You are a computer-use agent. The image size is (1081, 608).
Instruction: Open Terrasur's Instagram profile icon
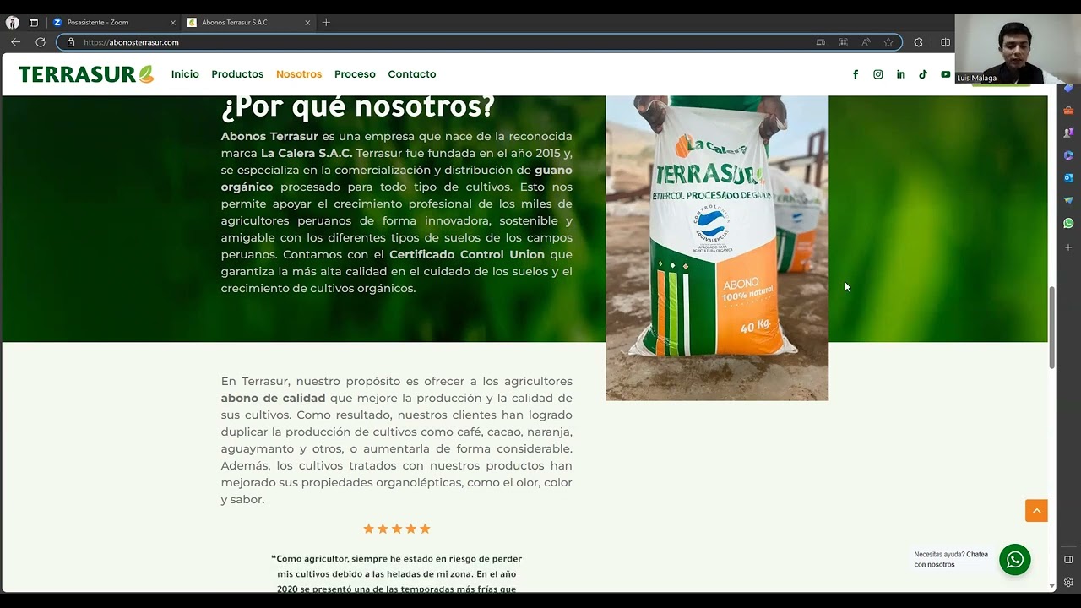[878, 74]
